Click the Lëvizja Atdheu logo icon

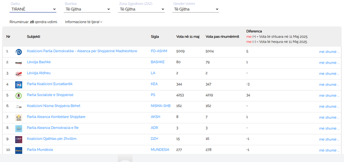(19, 74)
